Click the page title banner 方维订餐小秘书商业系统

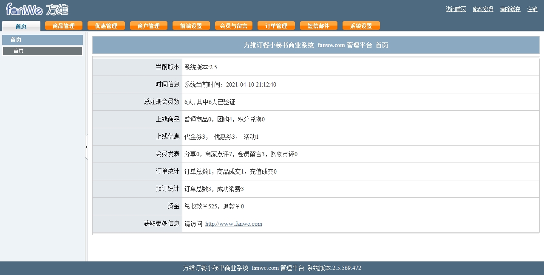click(x=316, y=45)
